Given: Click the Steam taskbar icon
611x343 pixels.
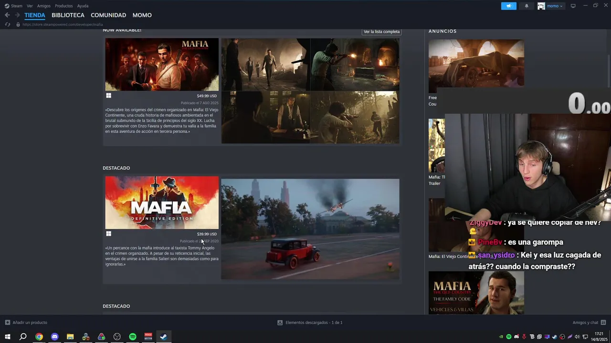Looking at the screenshot, I should point(163,337).
